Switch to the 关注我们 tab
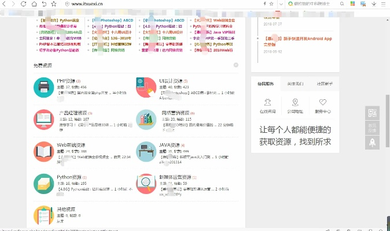The height and width of the screenshot is (231, 390). coord(295,84)
